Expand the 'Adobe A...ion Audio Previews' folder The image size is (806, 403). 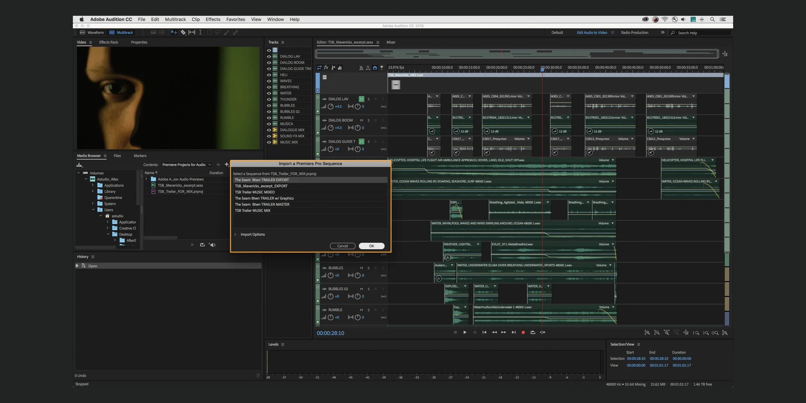pyautogui.click(x=146, y=179)
